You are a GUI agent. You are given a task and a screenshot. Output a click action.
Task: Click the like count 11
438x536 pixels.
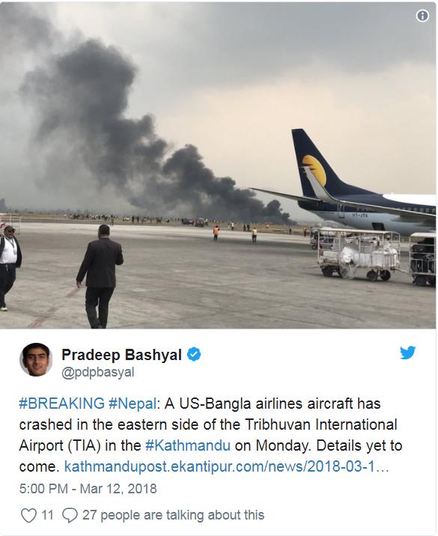click(47, 515)
